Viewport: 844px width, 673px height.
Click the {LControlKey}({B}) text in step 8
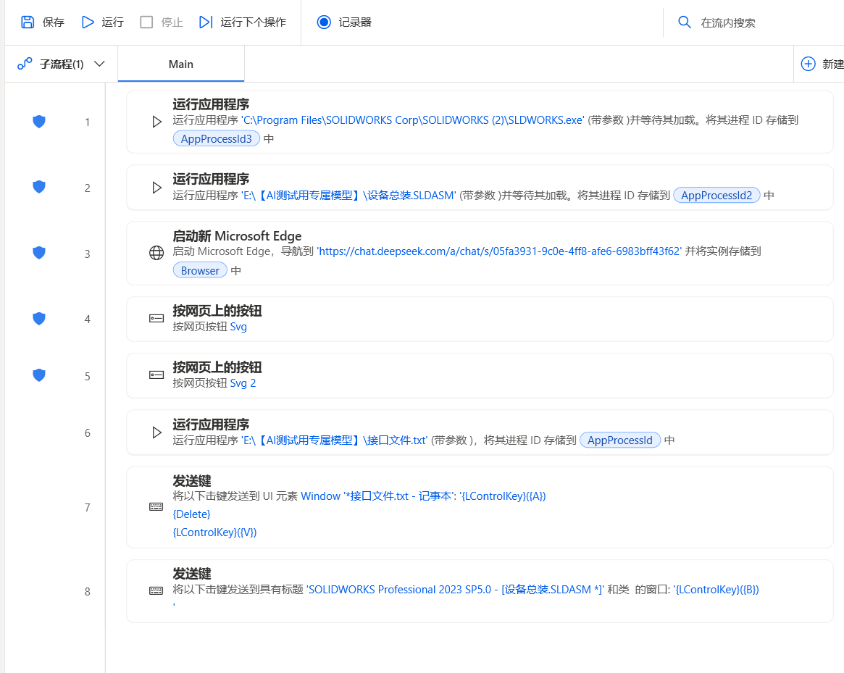tap(716, 590)
